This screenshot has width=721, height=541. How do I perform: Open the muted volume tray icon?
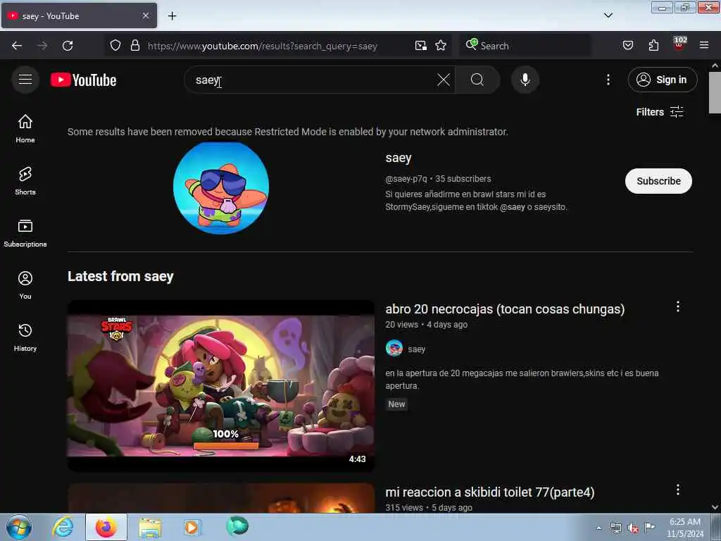(x=633, y=528)
